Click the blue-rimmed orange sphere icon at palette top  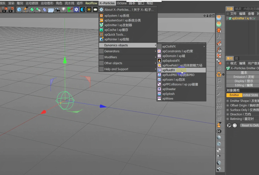pos(219,18)
